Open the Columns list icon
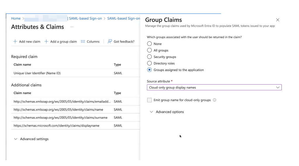The height and width of the screenshot is (166, 299). (83, 41)
